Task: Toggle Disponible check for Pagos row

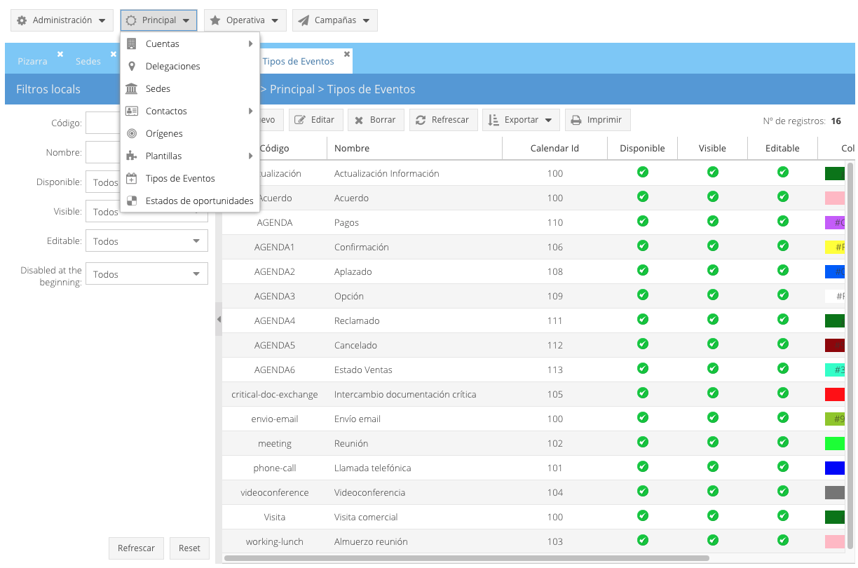Action: (x=643, y=222)
